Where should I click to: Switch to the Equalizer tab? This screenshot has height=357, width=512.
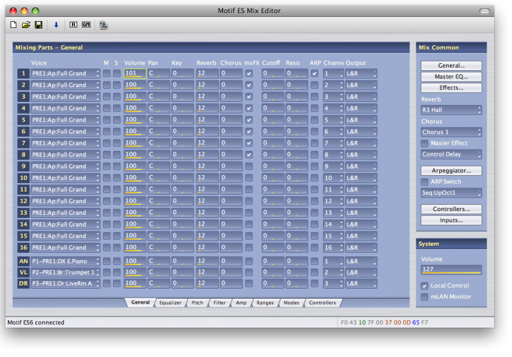[170, 303]
